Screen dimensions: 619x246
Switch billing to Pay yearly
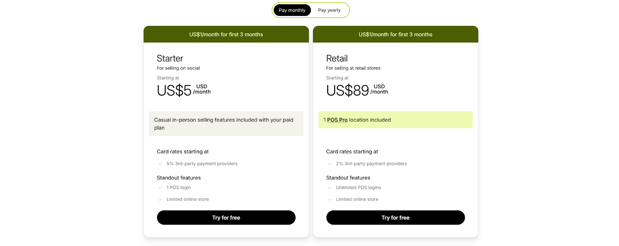click(329, 10)
